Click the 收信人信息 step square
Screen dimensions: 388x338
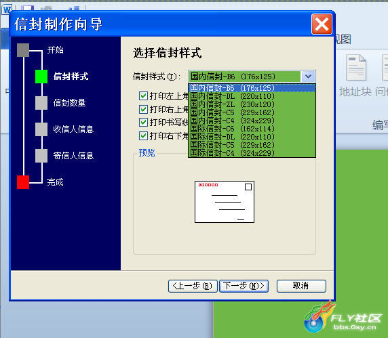[41, 129]
